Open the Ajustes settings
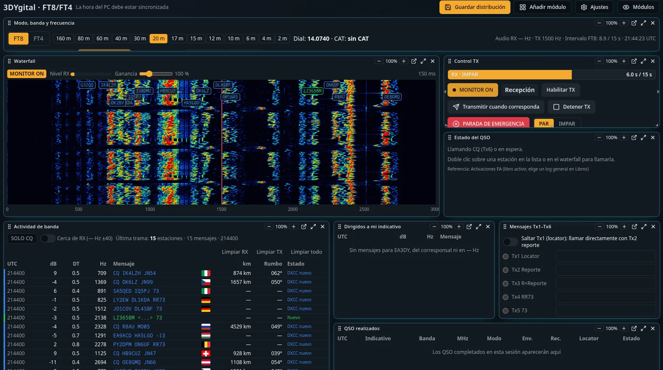The height and width of the screenshot is (370, 663). click(595, 7)
